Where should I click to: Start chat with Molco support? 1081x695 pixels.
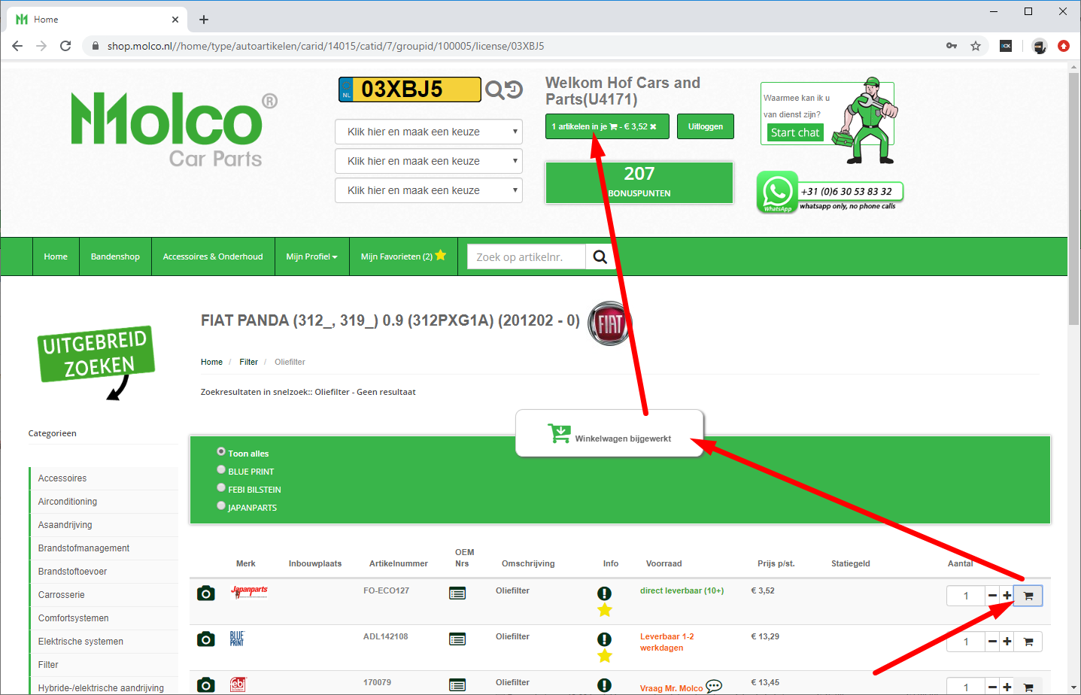coord(795,132)
